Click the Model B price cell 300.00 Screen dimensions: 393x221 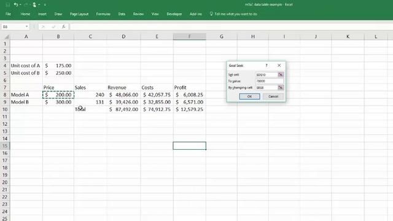coord(58,102)
